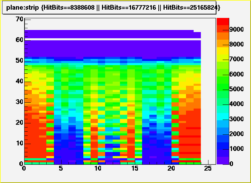Click the y-axis label 10
Viewport: 251px width, 183px height.
pyautogui.click(x=19, y=143)
